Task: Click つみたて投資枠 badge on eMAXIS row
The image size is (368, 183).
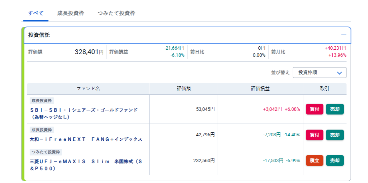Action: coord(46,152)
